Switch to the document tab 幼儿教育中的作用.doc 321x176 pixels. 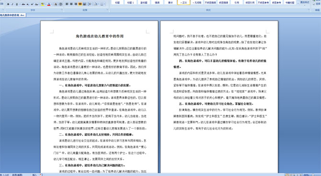click(12, 15)
